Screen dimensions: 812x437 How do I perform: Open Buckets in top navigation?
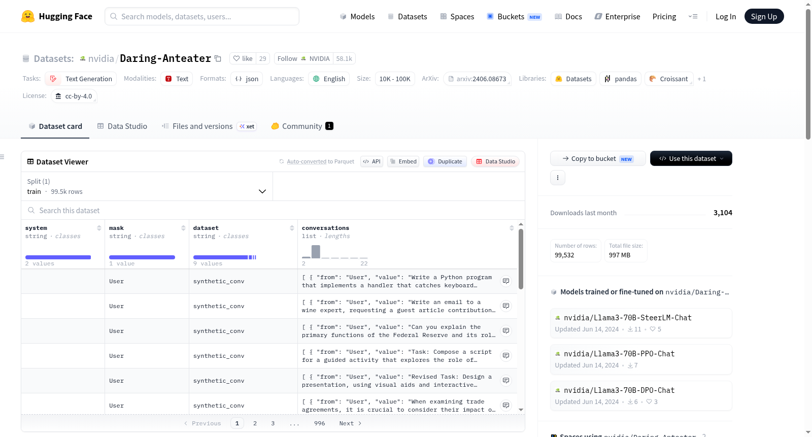pyautogui.click(x=514, y=16)
